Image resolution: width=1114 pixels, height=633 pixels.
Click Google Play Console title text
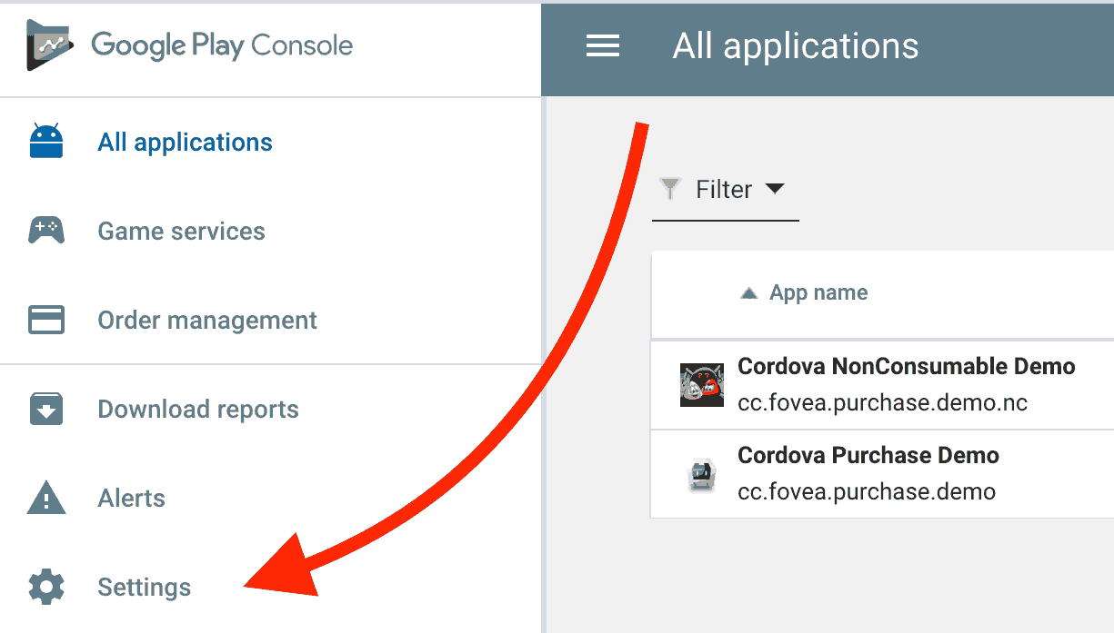(x=222, y=45)
